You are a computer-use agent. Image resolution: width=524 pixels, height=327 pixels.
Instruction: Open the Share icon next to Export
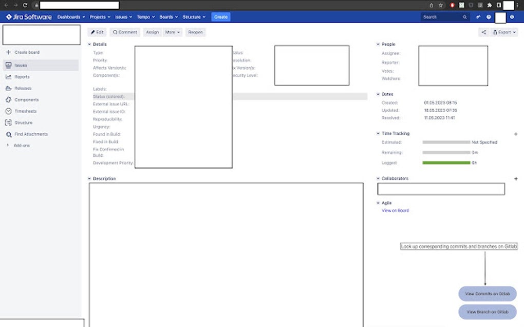pos(483,32)
